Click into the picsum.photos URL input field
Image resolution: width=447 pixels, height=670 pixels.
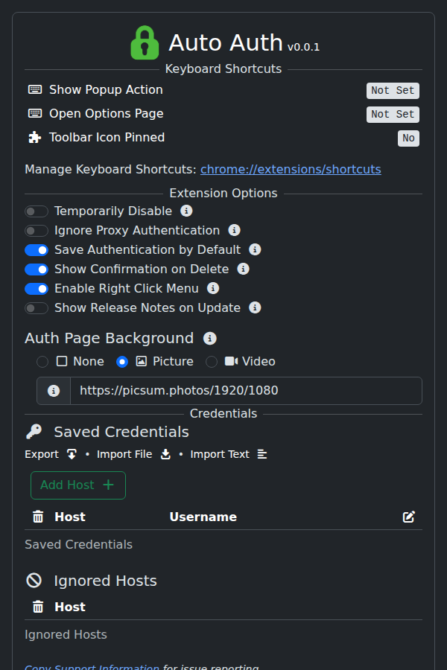[x=246, y=391]
